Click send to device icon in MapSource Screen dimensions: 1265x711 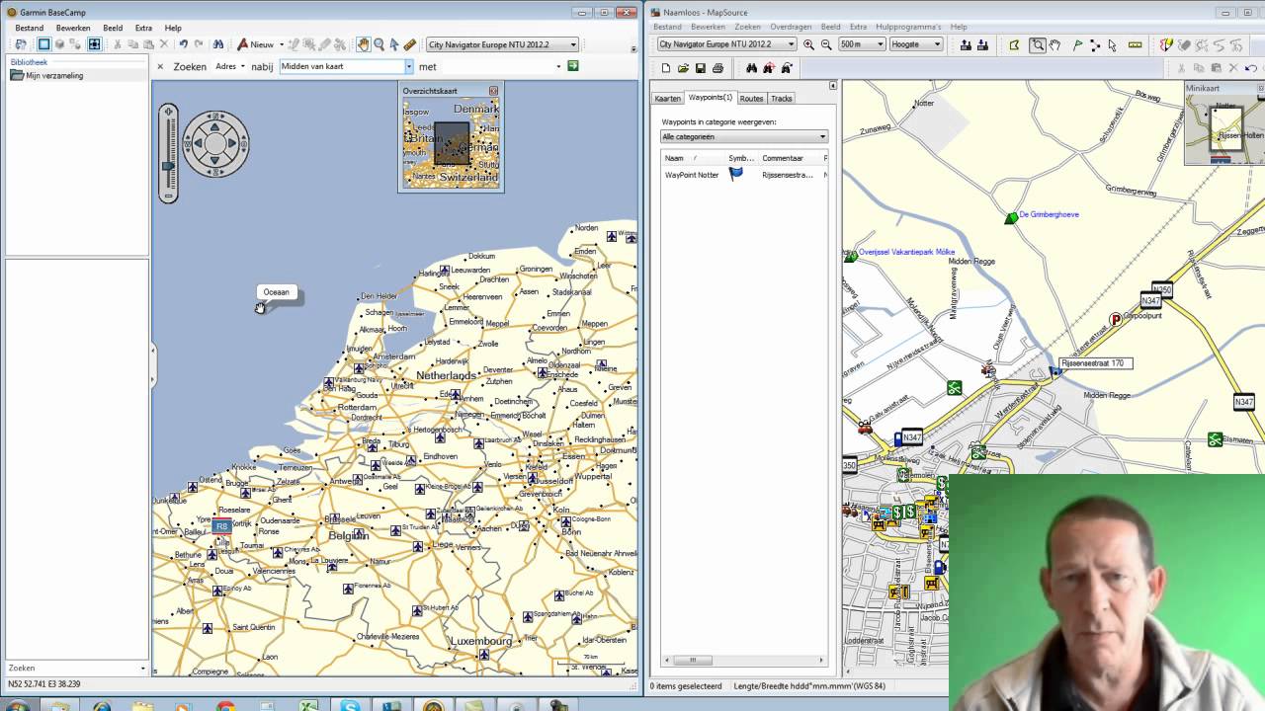[x=967, y=44]
